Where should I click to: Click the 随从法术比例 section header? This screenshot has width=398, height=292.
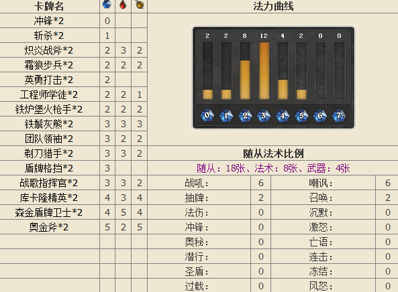(273, 153)
